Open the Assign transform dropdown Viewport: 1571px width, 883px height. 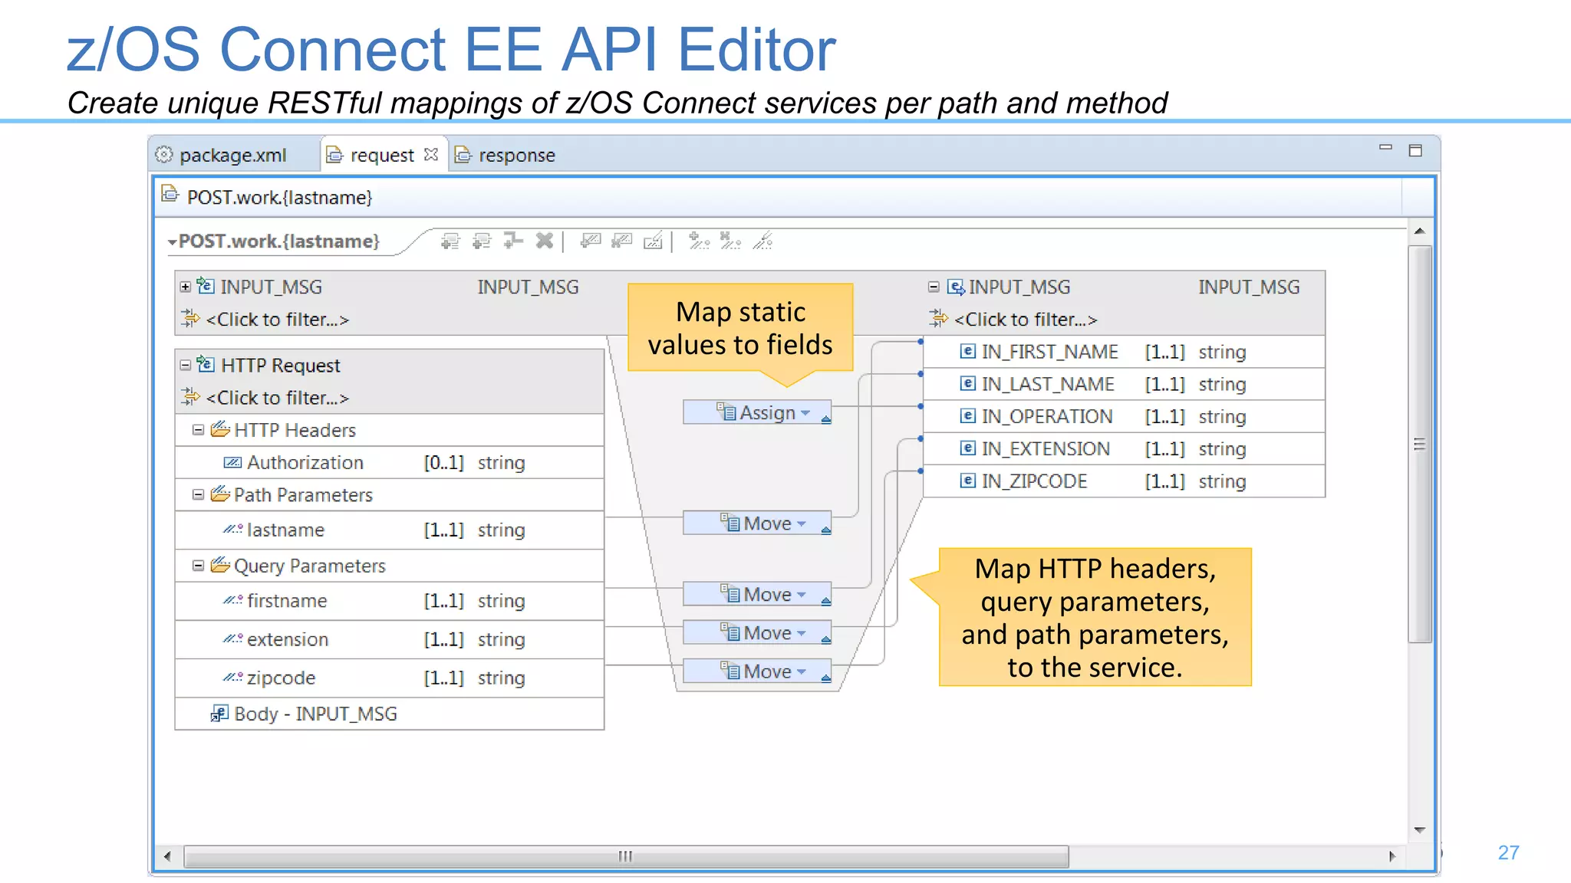point(805,412)
